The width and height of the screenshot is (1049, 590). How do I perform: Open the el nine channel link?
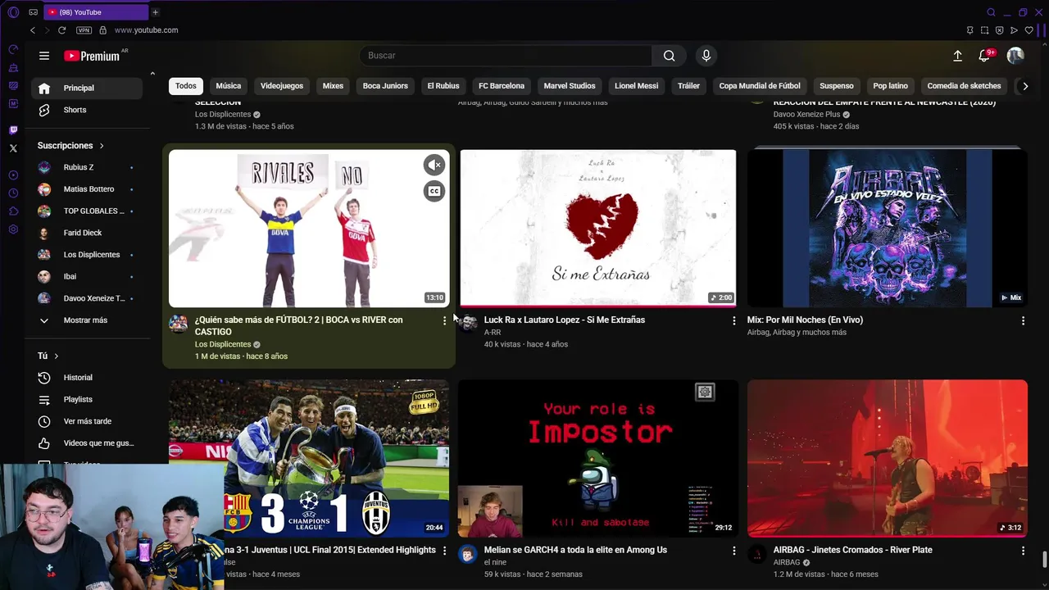tap(497, 563)
